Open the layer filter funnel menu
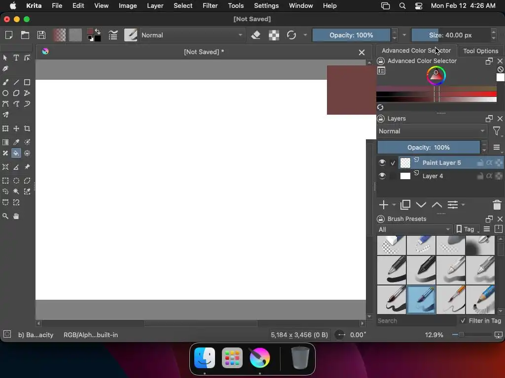This screenshot has width=505, height=378. [496, 131]
